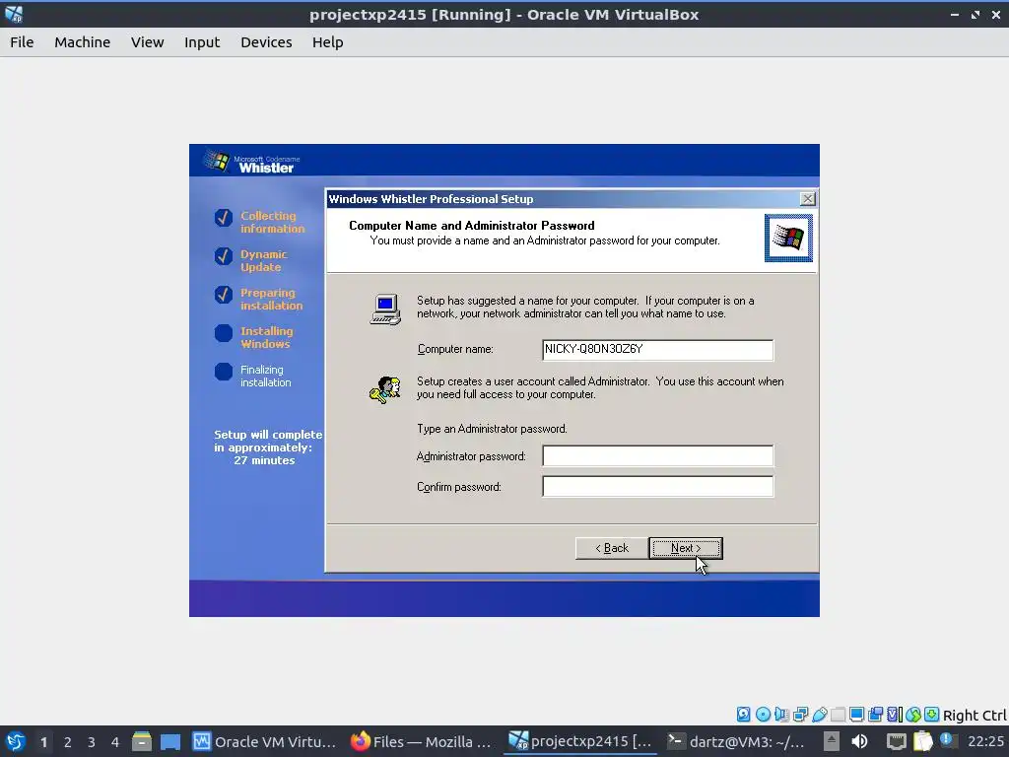Open the network adapters status icon
The width and height of the screenshot is (1009, 757).
[800, 715]
